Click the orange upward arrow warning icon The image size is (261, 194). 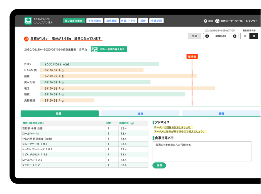(x=26, y=39)
